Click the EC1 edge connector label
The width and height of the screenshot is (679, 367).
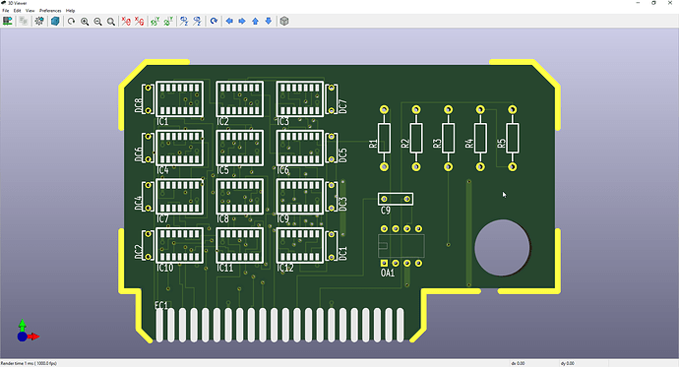[161, 306]
